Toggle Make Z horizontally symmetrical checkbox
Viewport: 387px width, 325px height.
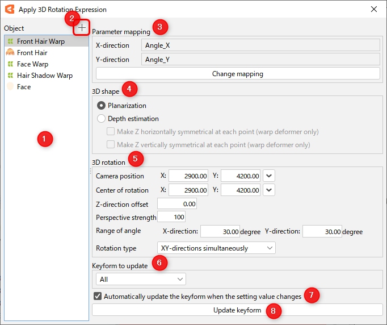pos(111,132)
